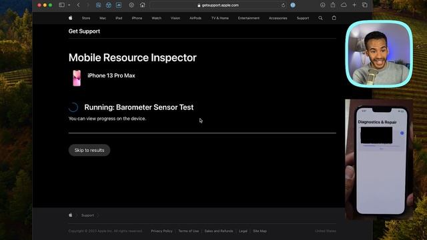
Task: Open the Watch menu item
Action: pyautogui.click(x=156, y=18)
